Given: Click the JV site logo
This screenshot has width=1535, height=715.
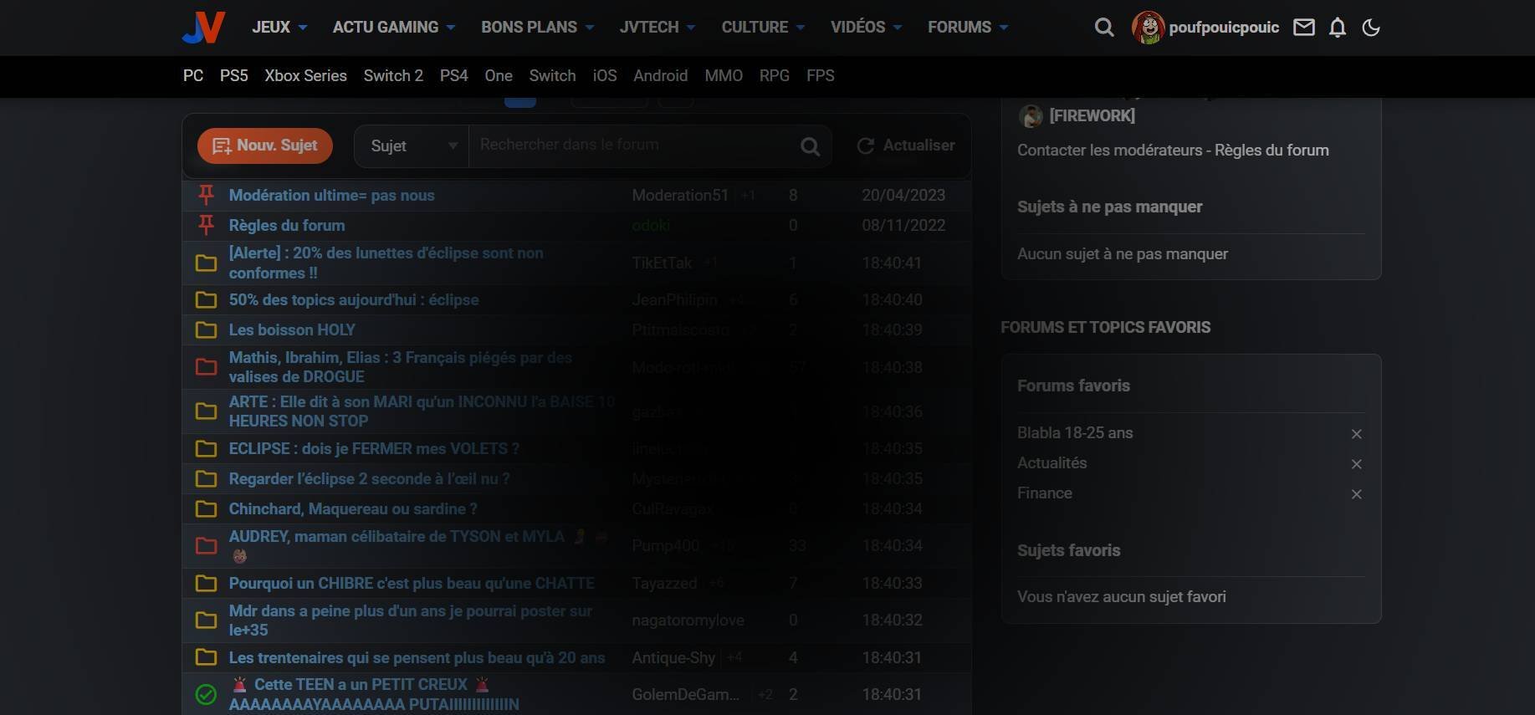Looking at the screenshot, I should [x=203, y=28].
